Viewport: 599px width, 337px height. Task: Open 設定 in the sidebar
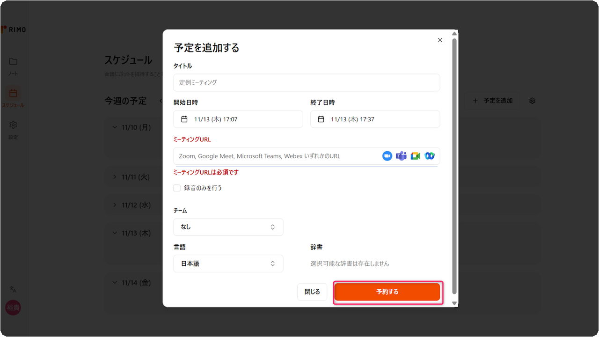[13, 130]
